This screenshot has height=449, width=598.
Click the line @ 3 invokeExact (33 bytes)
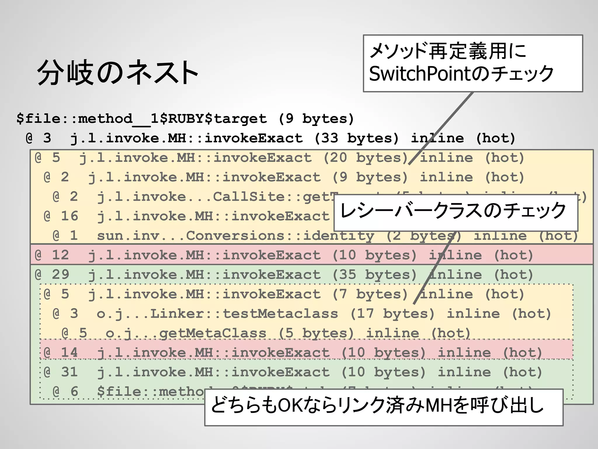[x=270, y=139]
